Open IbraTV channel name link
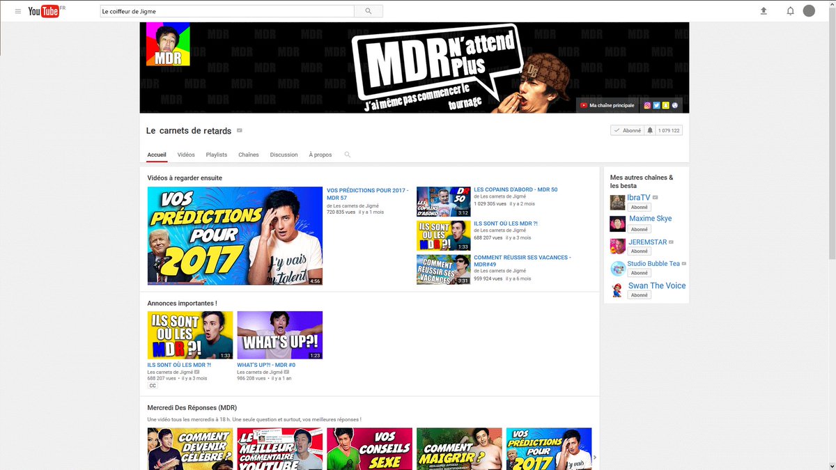The image size is (836, 470). tap(639, 198)
